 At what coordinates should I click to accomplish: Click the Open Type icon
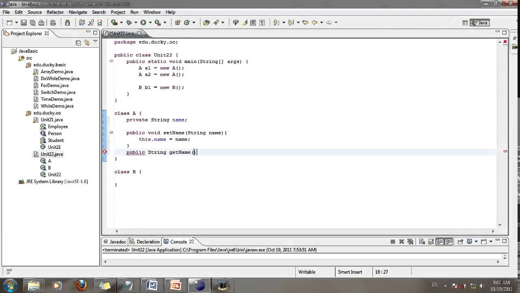(206, 23)
